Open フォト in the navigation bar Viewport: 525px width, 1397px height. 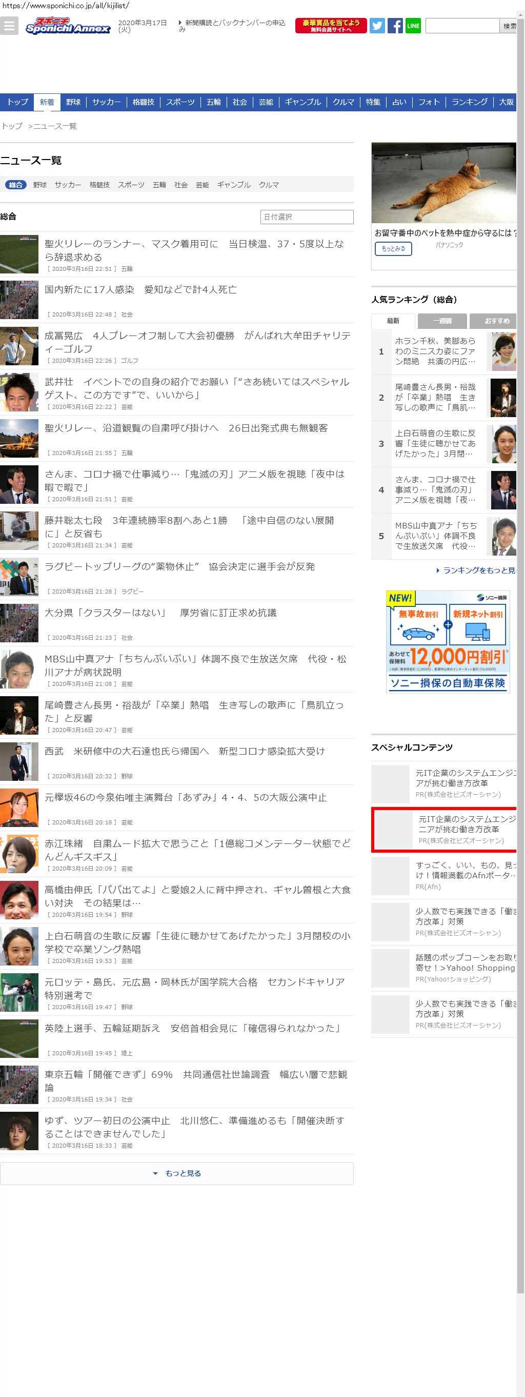(429, 102)
